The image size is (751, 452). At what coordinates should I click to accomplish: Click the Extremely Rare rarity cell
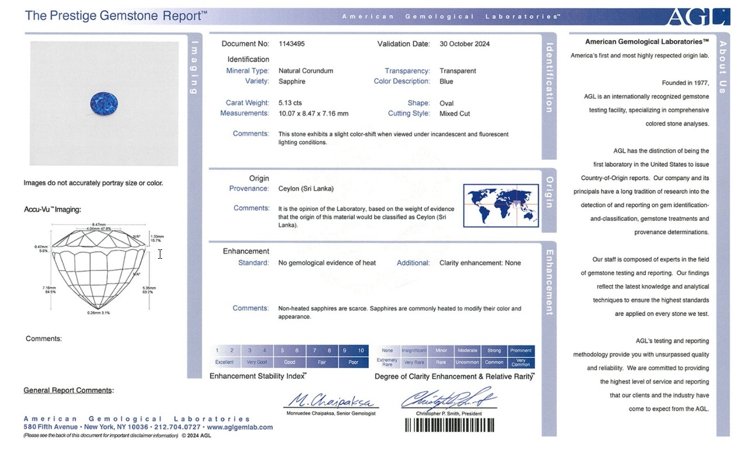coord(387,362)
